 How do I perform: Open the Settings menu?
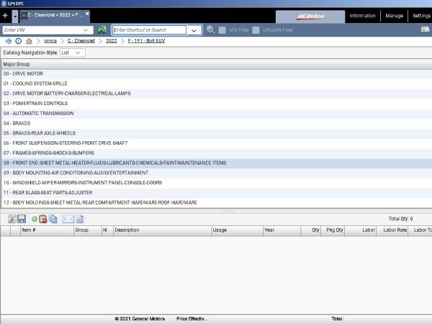tap(421, 16)
